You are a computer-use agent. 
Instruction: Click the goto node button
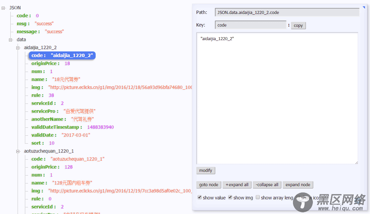point(209,184)
